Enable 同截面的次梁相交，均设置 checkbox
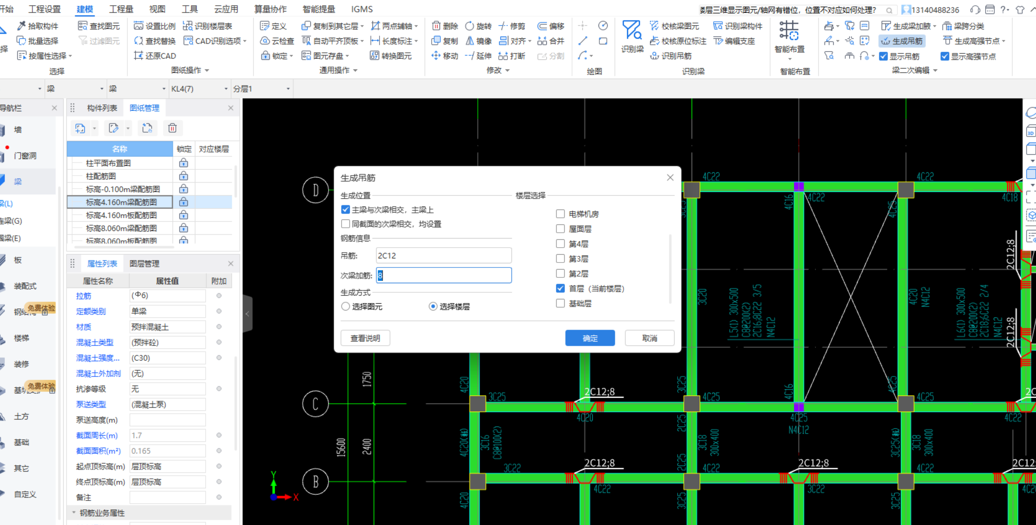Viewport: 1036px width, 525px height. [345, 224]
